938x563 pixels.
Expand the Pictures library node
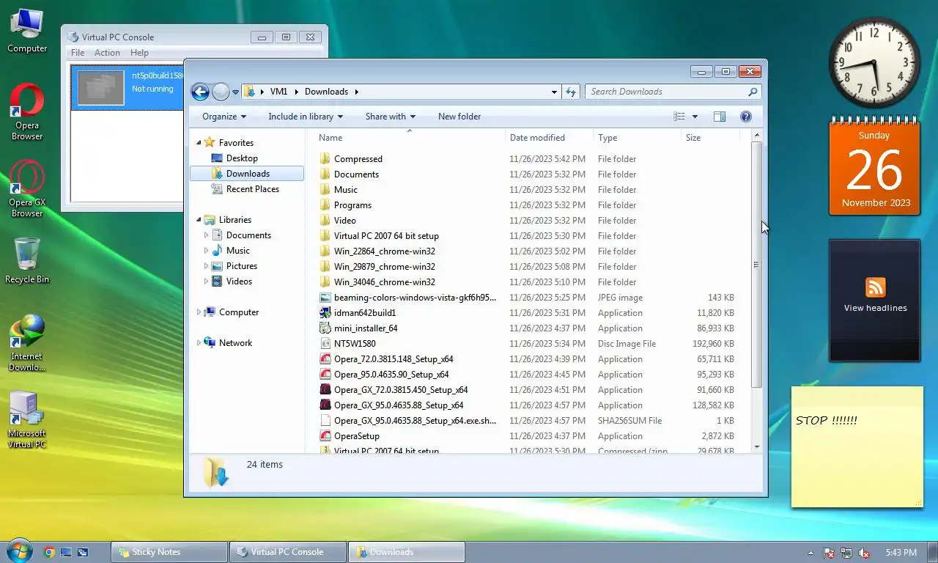click(x=206, y=266)
